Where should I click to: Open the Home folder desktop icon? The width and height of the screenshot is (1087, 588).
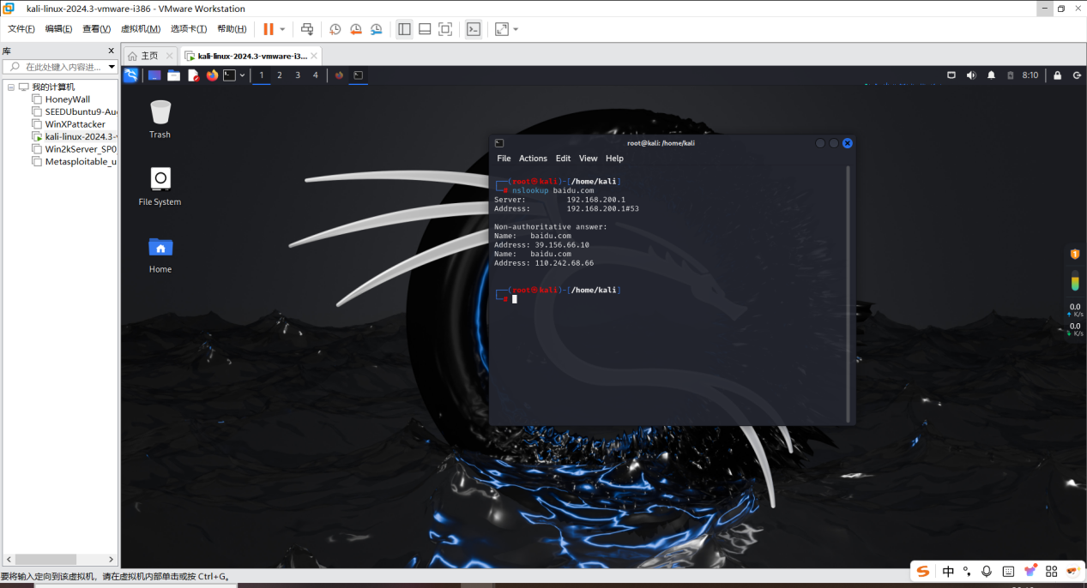point(160,254)
